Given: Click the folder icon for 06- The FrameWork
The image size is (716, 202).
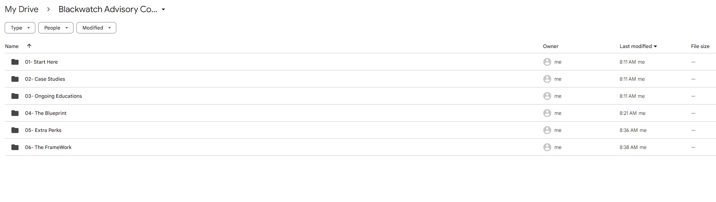Looking at the screenshot, I should tap(15, 147).
